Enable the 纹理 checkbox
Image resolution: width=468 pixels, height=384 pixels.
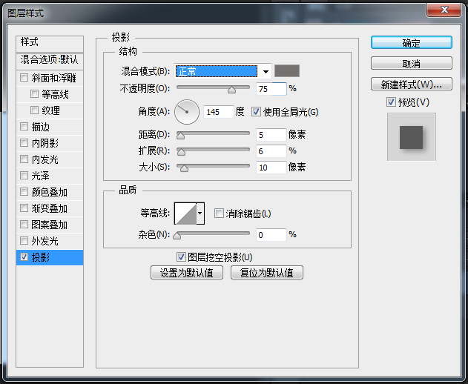pyautogui.click(x=34, y=110)
